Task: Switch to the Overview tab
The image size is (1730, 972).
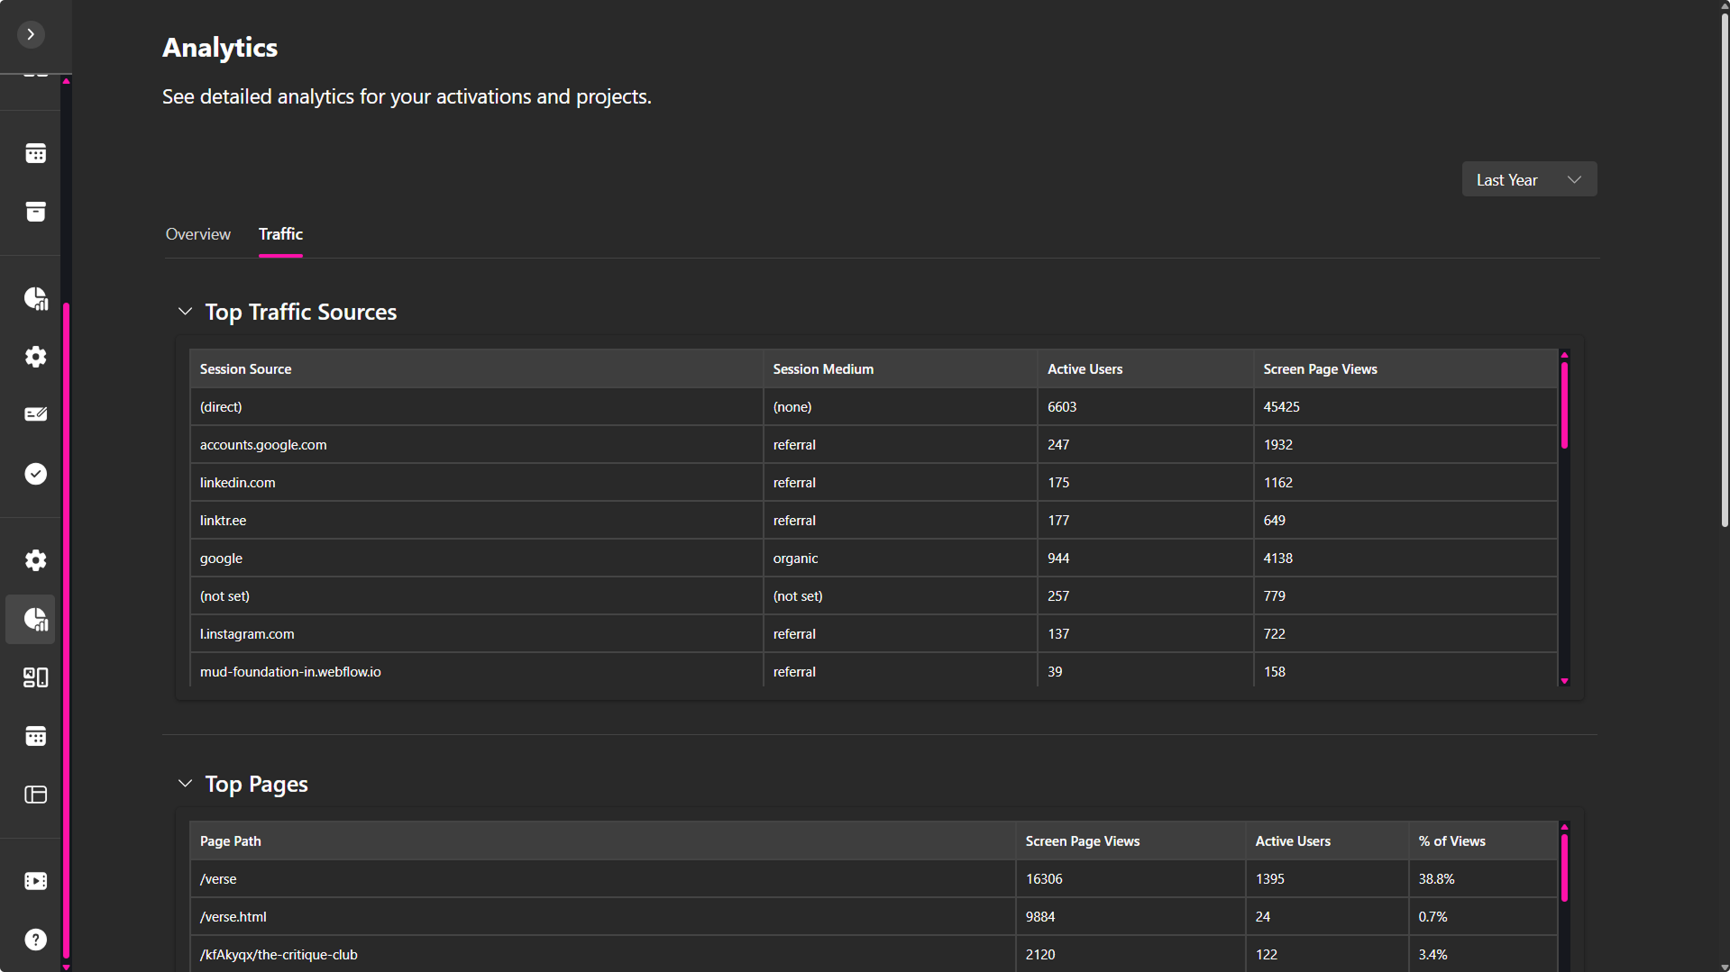Action: [197, 234]
